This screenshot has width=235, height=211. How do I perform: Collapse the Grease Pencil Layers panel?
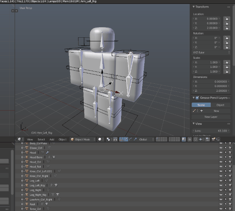click(x=194, y=98)
